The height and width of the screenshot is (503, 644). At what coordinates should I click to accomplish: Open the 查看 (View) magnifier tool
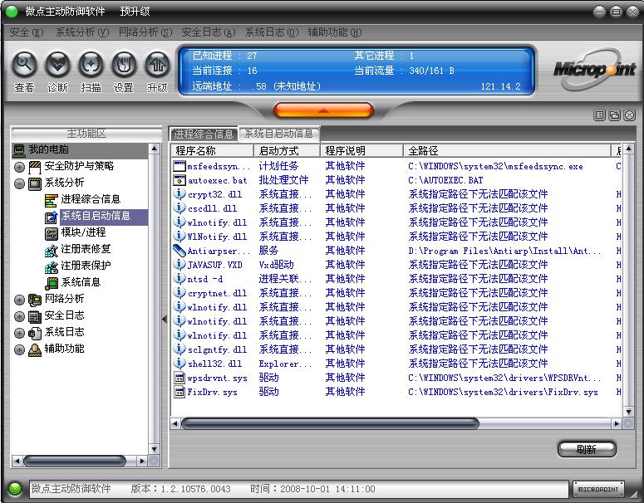coord(25,65)
